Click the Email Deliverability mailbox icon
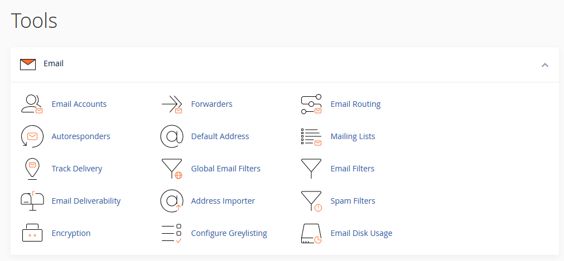The image size is (564, 261). [x=32, y=201]
